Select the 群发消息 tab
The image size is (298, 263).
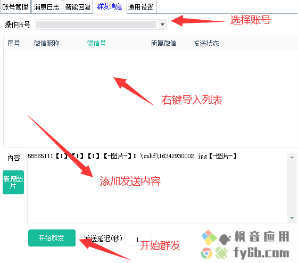click(x=109, y=7)
